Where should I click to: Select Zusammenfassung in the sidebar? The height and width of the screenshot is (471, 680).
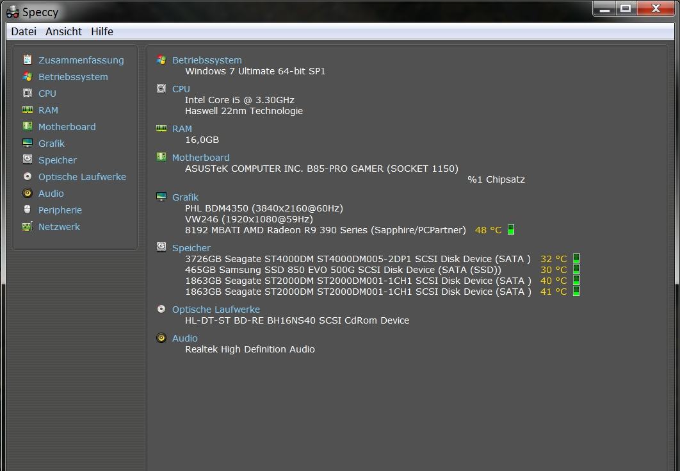81,60
